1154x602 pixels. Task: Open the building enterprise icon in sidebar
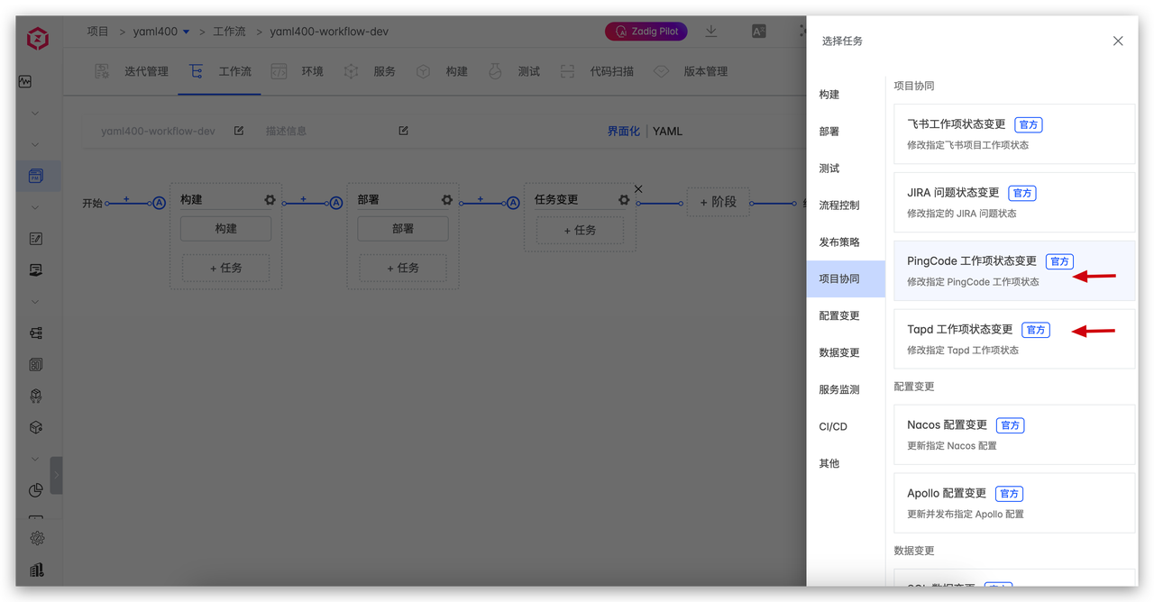pos(37,570)
